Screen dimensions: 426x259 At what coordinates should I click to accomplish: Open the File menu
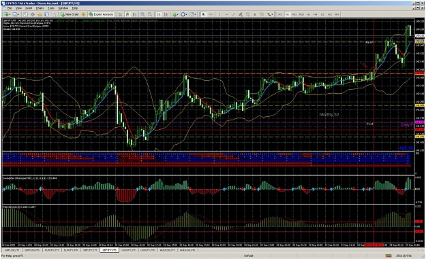[10, 8]
